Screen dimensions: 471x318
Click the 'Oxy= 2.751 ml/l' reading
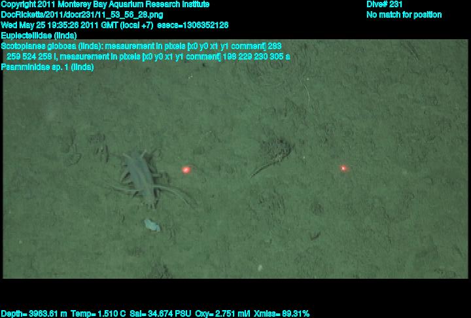[x=222, y=313]
